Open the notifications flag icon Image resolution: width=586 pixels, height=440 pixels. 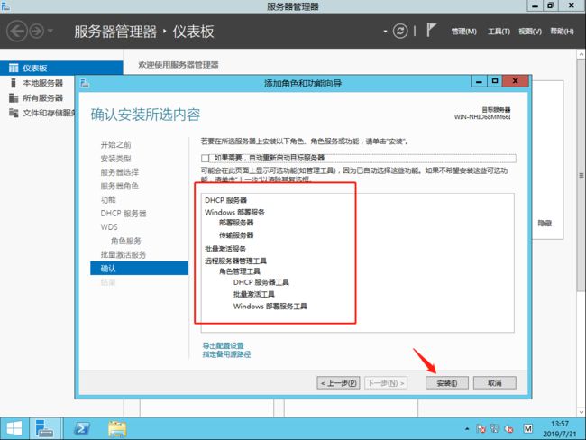pyautogui.click(x=431, y=31)
